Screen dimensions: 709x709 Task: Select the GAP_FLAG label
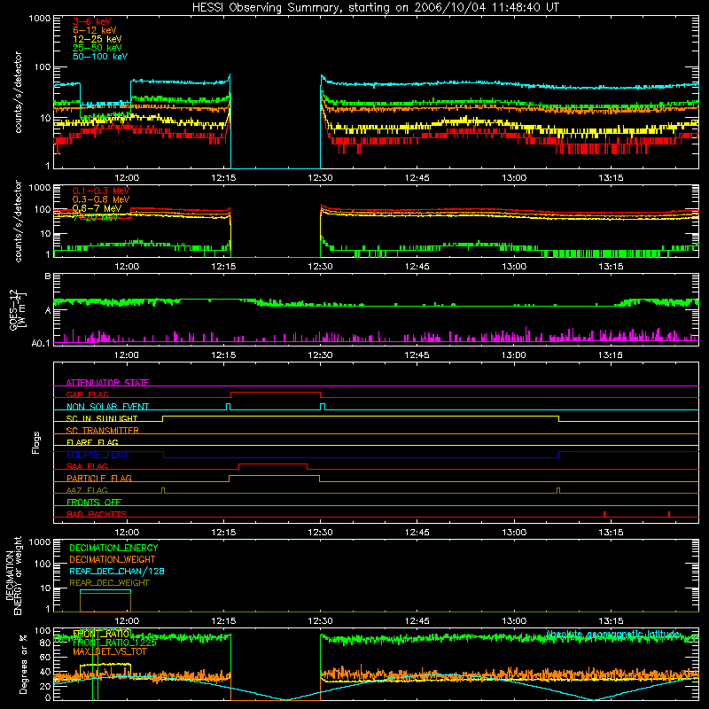87,394
